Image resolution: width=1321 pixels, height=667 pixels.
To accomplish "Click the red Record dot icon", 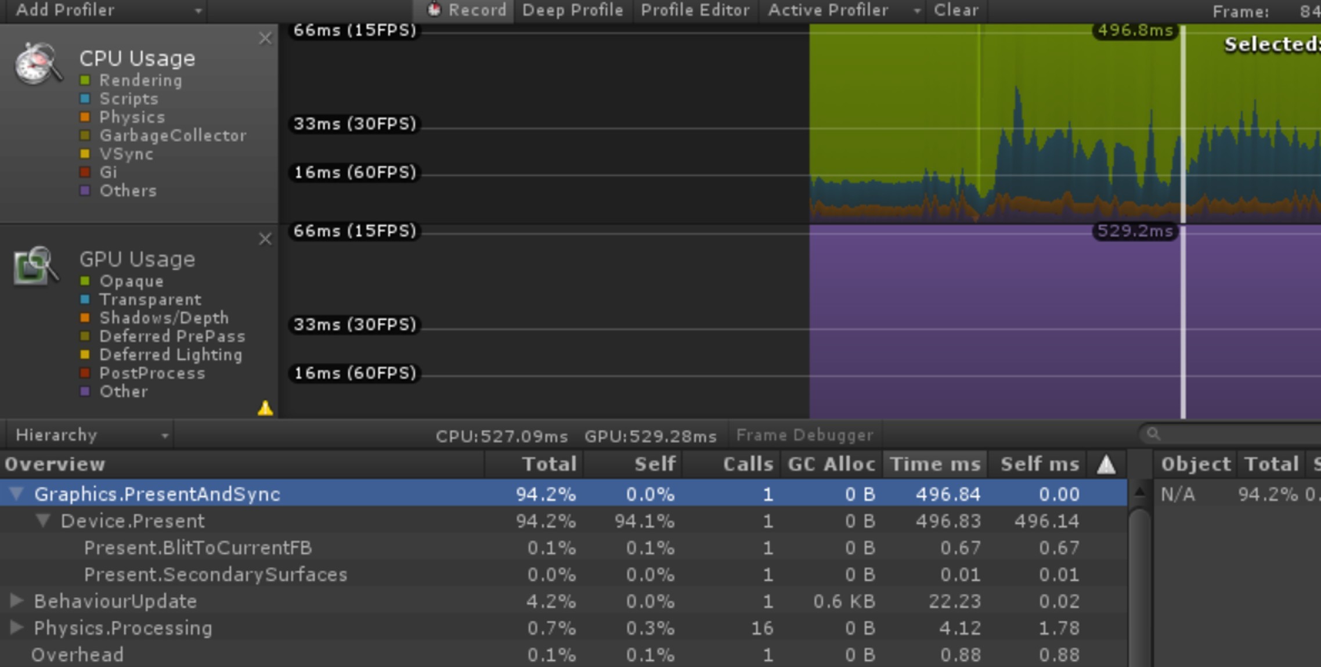I will coord(433,9).
